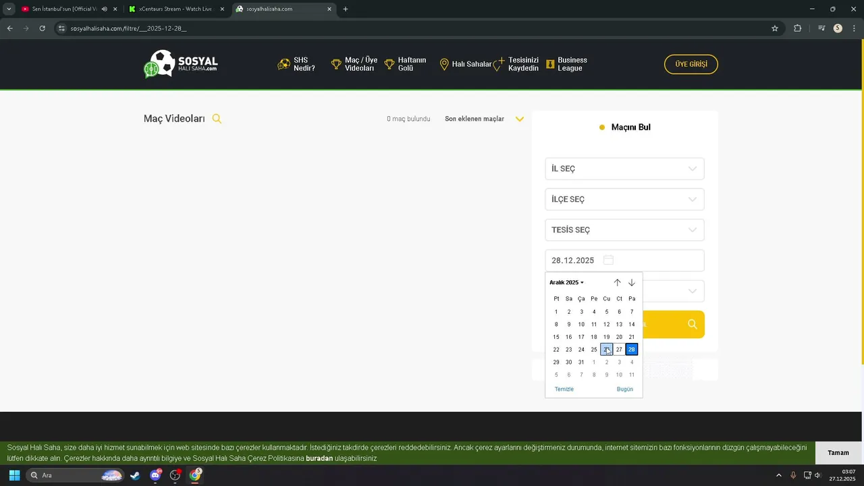The image size is (864, 486).
Task: Open the İL SEÇ dropdown
Action: [x=624, y=169]
